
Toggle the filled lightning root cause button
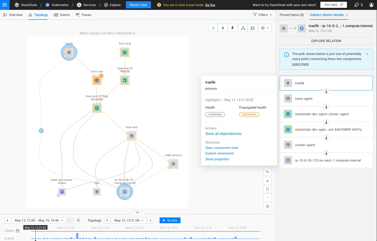(x=232, y=28)
